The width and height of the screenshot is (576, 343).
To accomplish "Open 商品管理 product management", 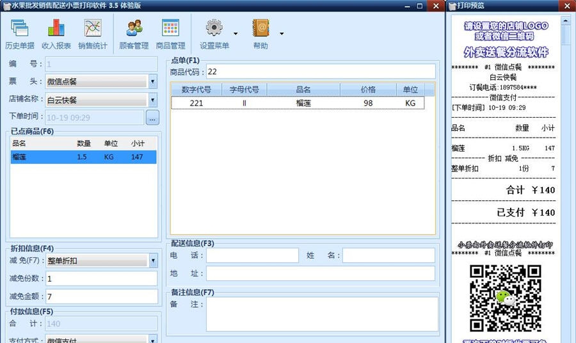I will (x=170, y=35).
